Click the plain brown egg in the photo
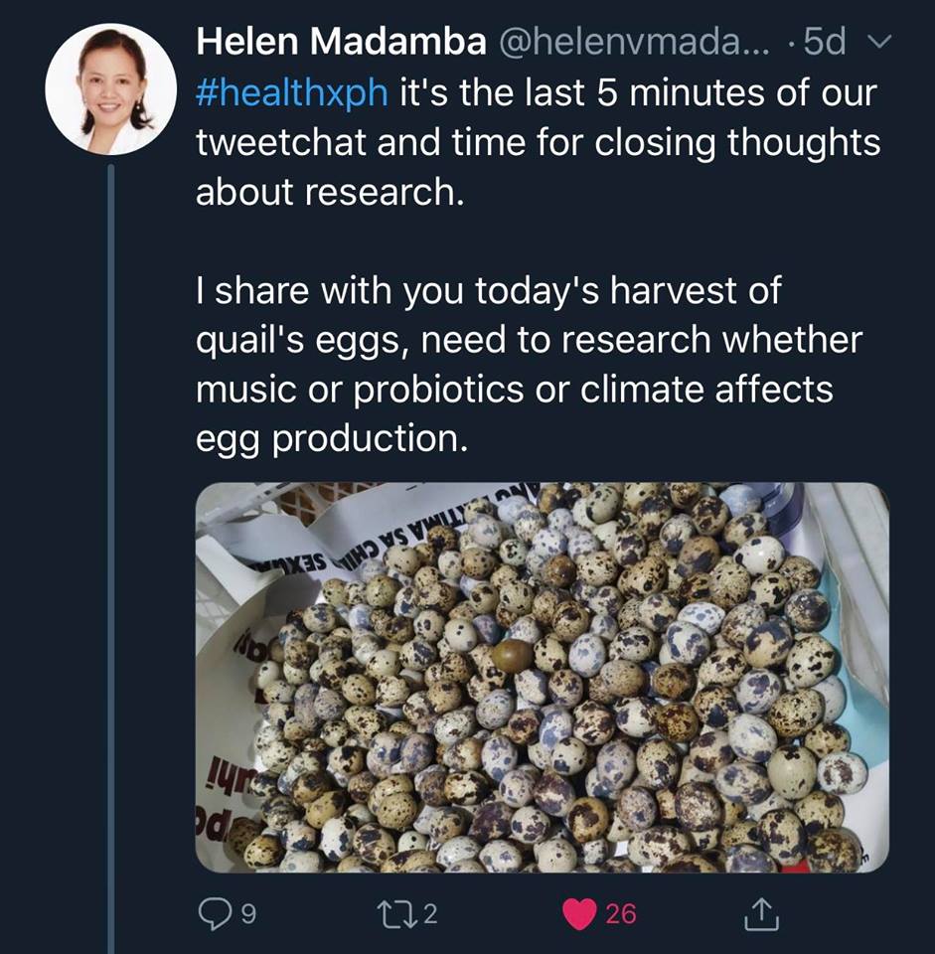 (x=513, y=656)
